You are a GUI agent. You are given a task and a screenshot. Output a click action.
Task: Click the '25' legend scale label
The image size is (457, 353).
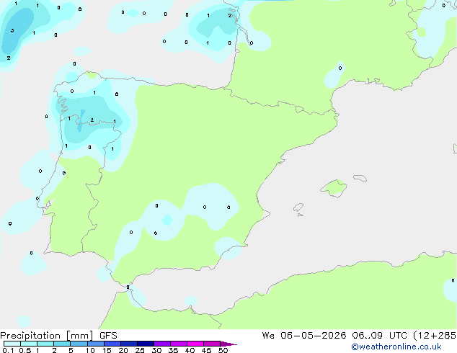coord(140,350)
